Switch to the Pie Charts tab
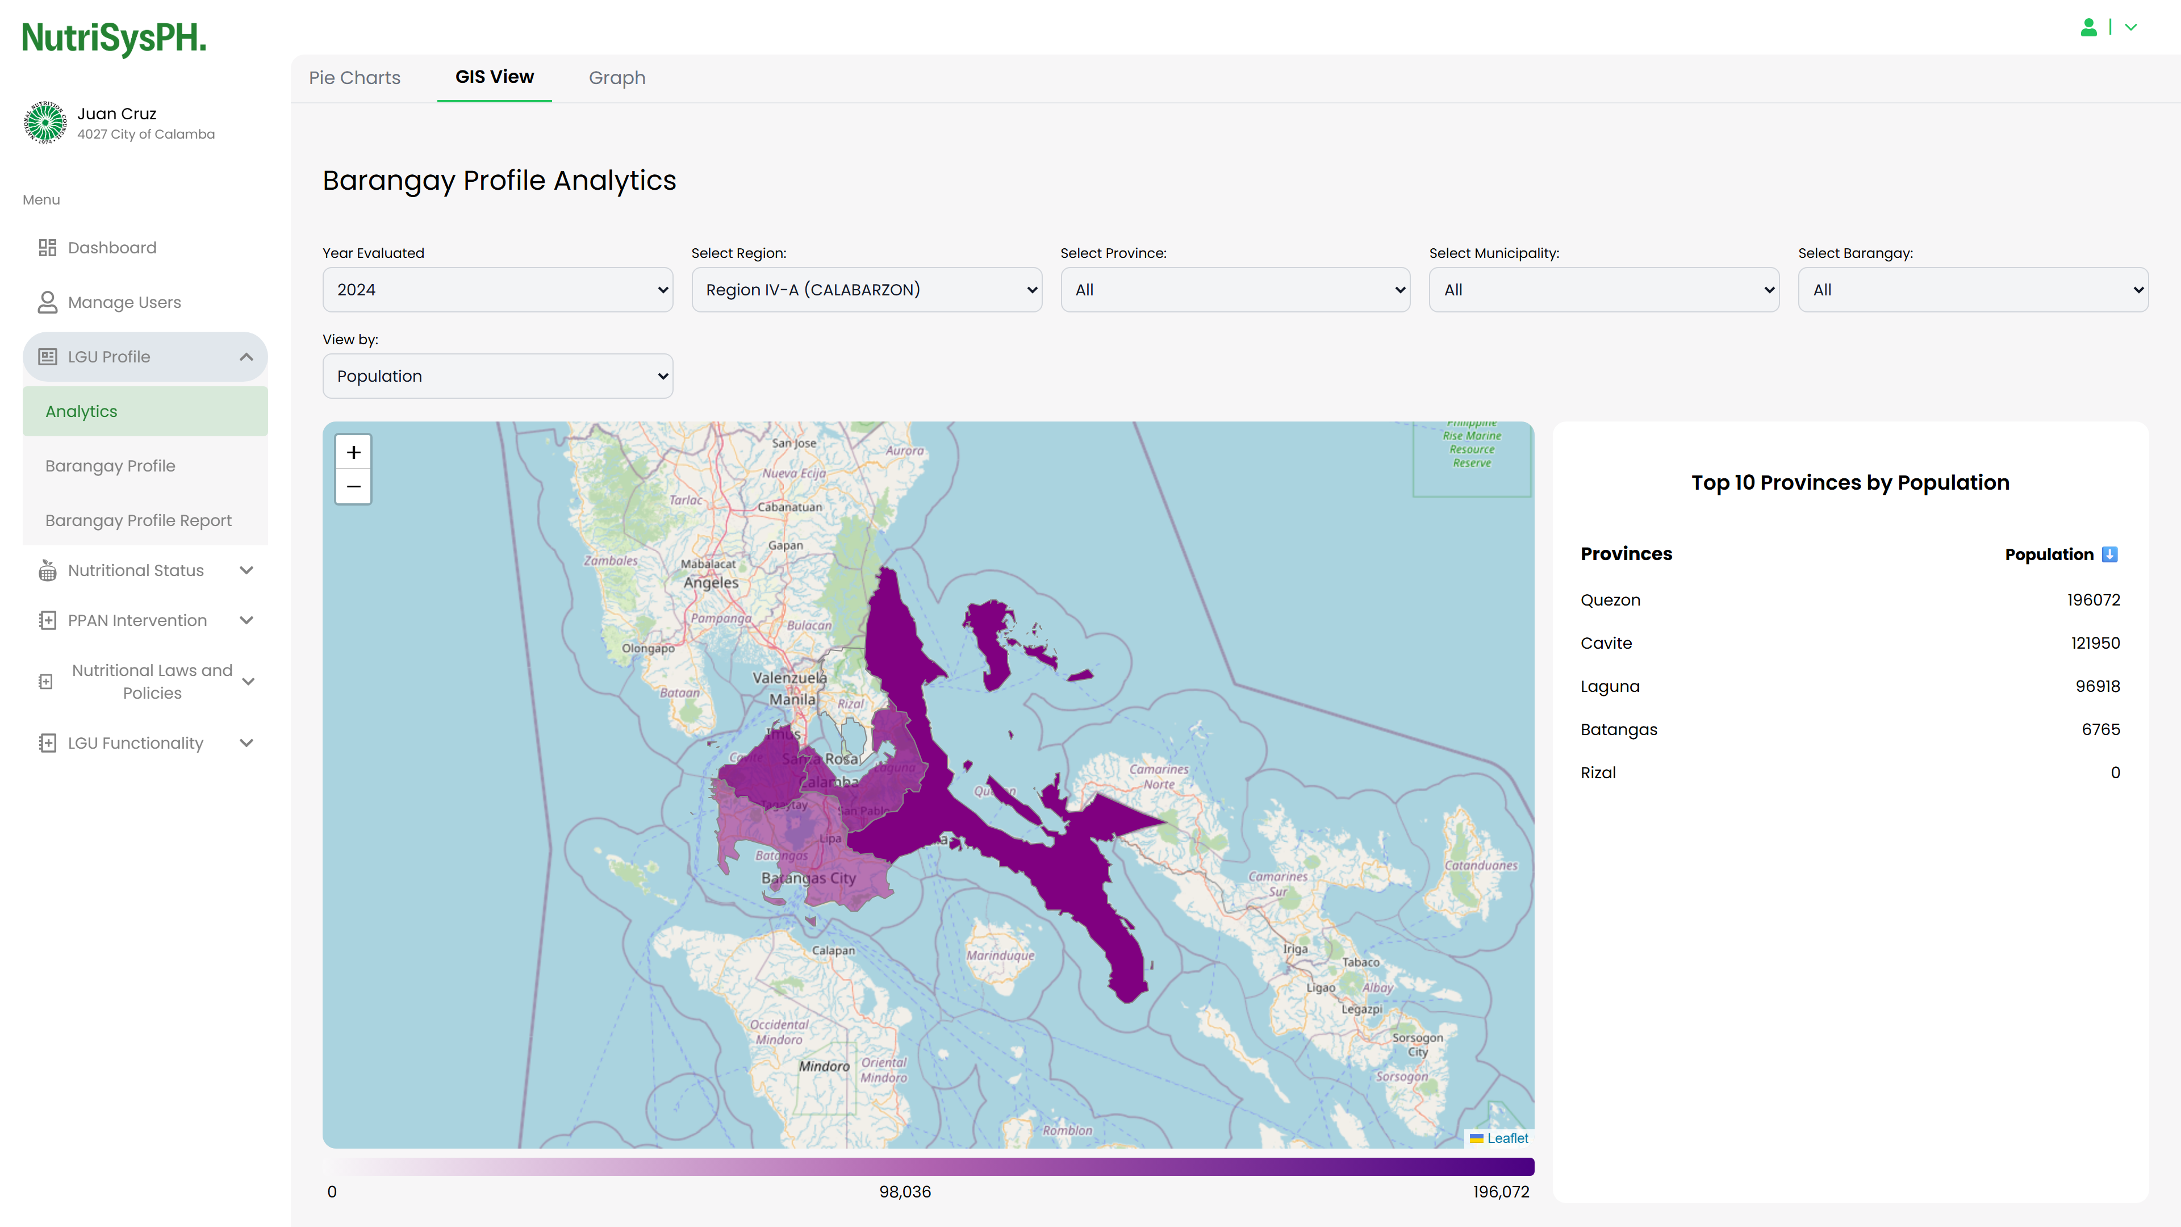 tap(354, 78)
